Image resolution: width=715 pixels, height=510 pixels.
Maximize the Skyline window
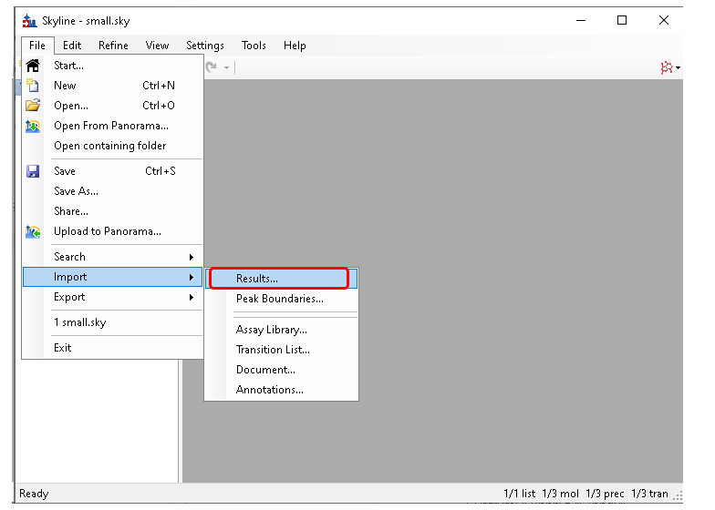[x=622, y=20]
